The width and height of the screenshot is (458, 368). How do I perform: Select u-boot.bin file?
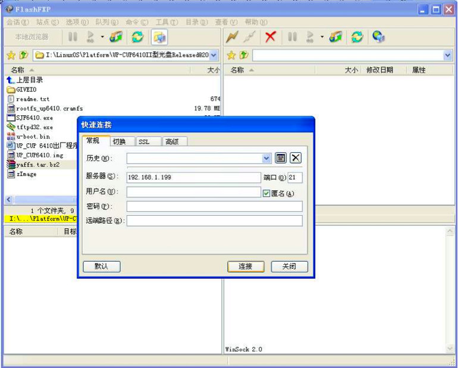[29, 136]
